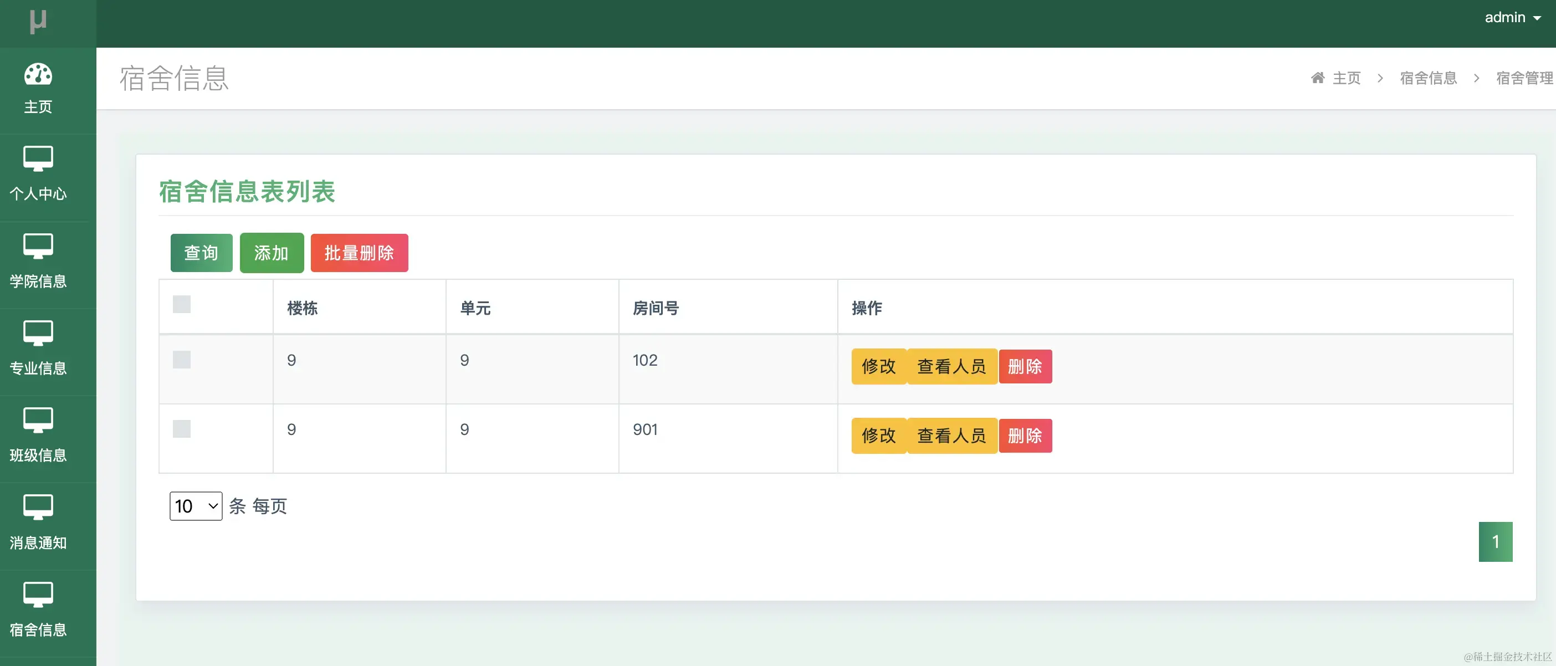Open 专业信息 from the sidebar icon
This screenshot has height=666, width=1556.
tap(38, 332)
